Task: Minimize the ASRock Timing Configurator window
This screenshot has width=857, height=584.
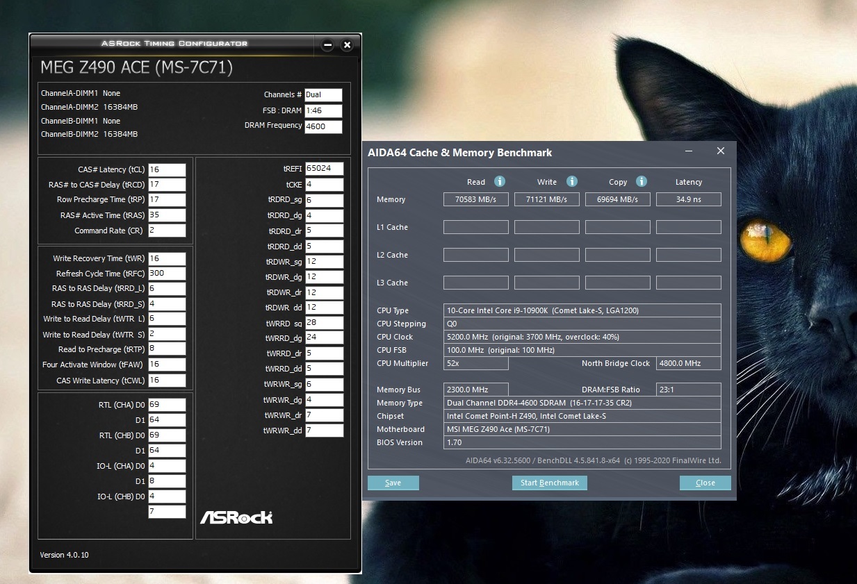Action: 327,45
